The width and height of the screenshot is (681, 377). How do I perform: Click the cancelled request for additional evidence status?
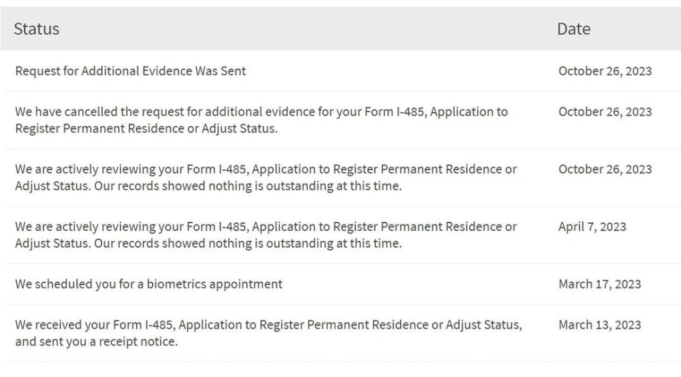[x=262, y=120]
